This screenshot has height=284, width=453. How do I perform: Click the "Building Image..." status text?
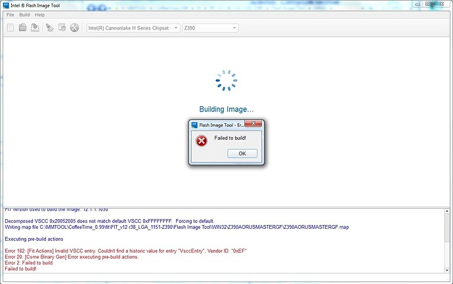226,109
